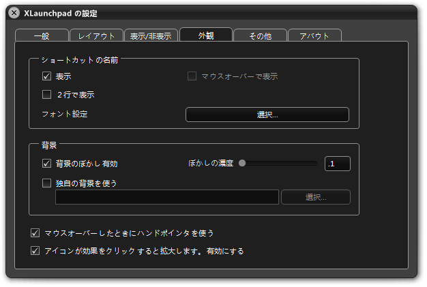Uncheck the 表示 shortcut name checkbox
Viewport: 427px width, 287px height.
point(46,76)
